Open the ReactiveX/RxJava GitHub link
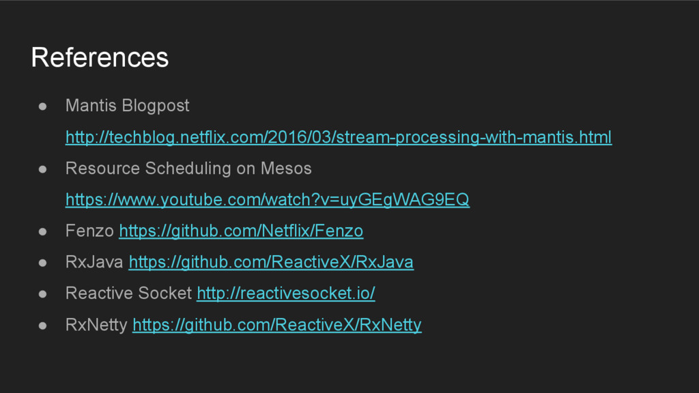 [271, 263]
